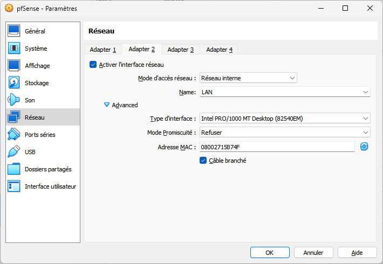The height and width of the screenshot is (264, 383).
Task: Open the Mode d'accès réseau dropdown
Action: (248, 78)
